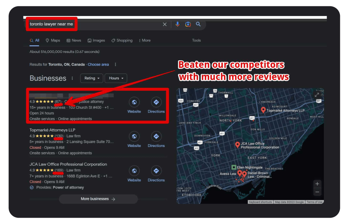Open the Rating filter dropdown

coord(91,78)
